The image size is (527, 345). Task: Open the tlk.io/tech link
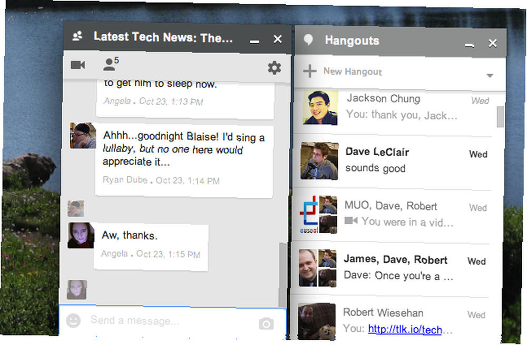point(405,329)
